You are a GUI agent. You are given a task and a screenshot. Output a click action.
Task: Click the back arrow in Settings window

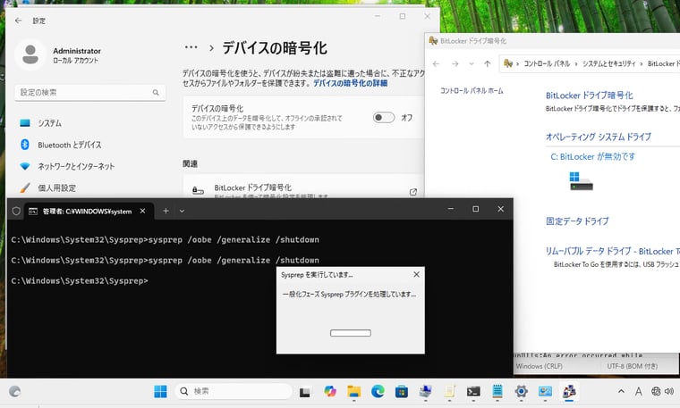tap(18, 21)
